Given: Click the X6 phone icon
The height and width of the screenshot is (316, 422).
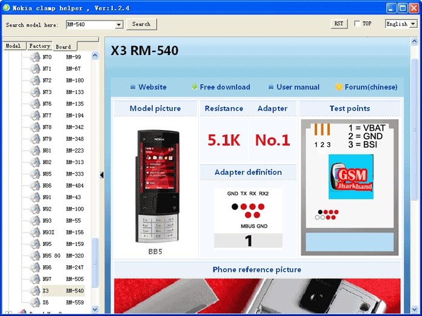Looking at the screenshot, I should click(x=35, y=303).
